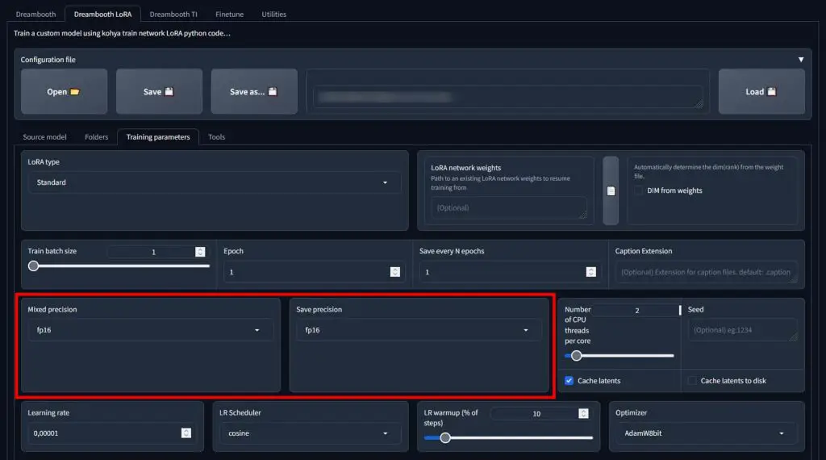Click the Epoch number stepper arrows
Viewport: 826px width, 460px height.
pos(395,272)
